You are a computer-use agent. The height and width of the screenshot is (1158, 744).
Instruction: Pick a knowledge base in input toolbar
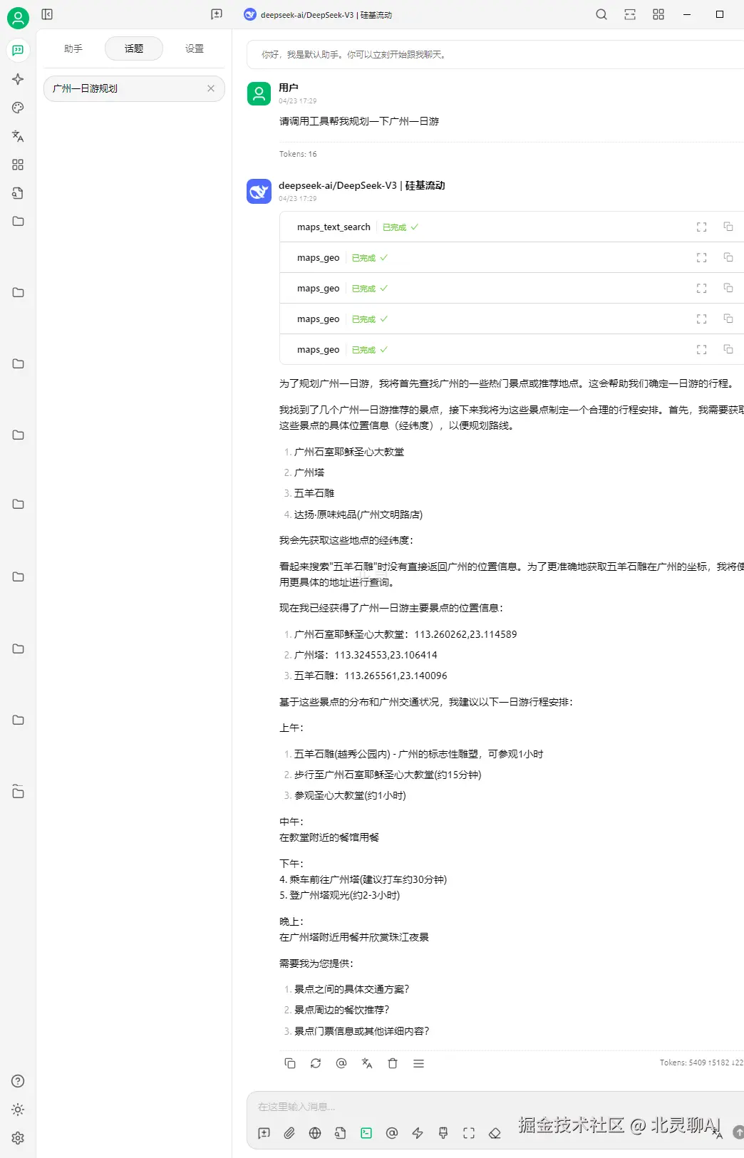(341, 1133)
